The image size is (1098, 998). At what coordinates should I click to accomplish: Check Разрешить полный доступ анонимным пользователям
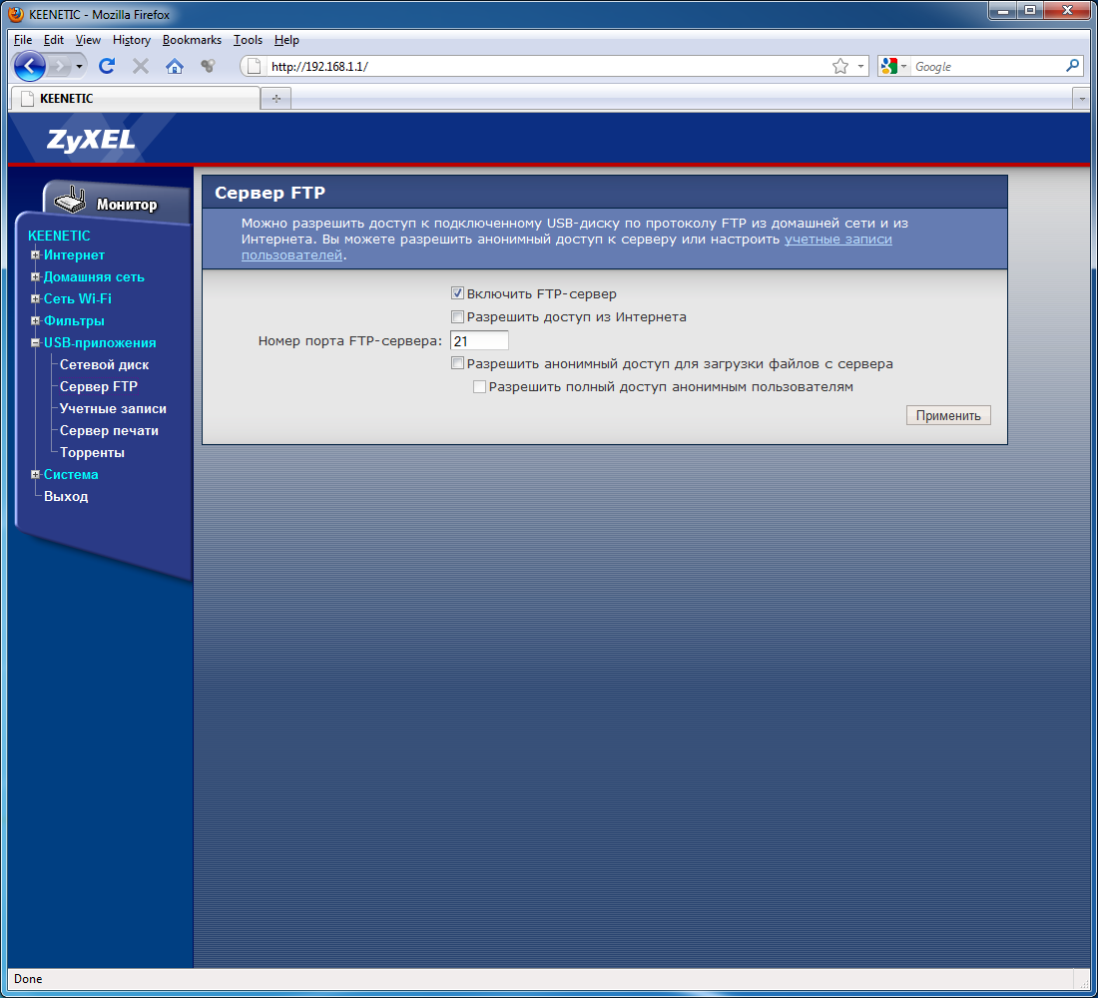coord(480,386)
